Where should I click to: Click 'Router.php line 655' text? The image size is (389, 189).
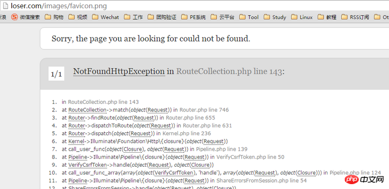tap(191, 117)
